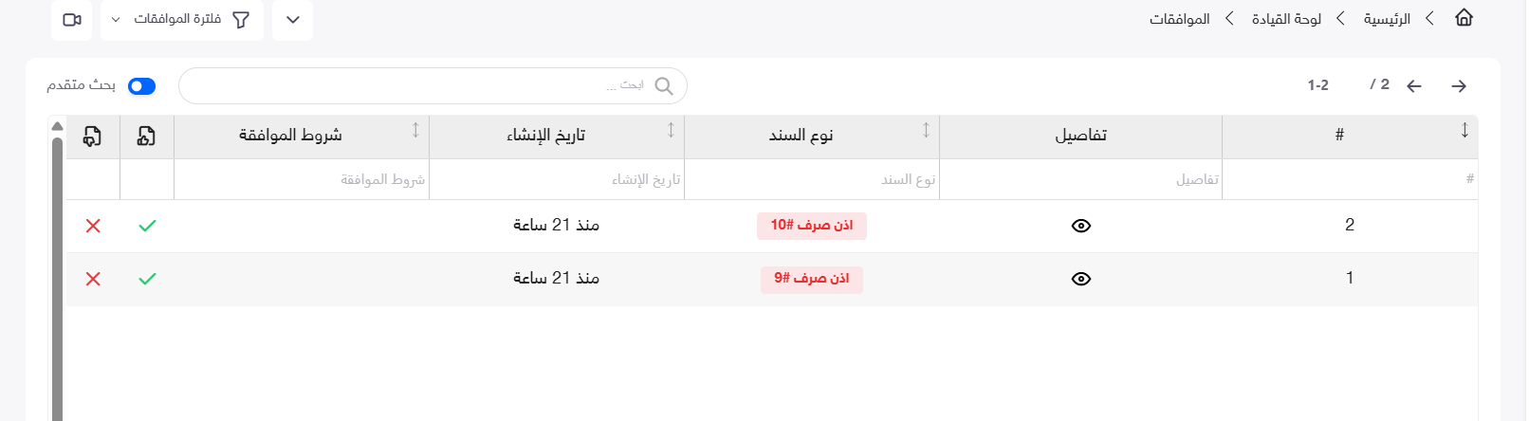The image size is (1529, 421).
Task: Reject row 2 with red X
Action: click(93, 226)
